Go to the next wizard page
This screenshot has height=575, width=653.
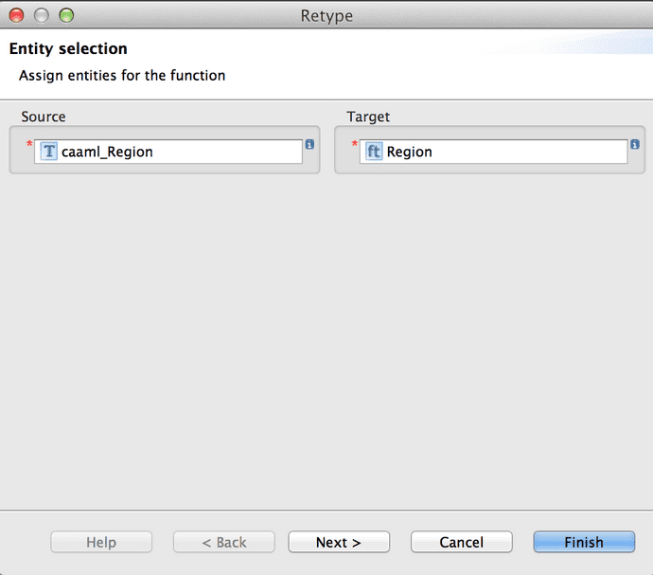339,542
